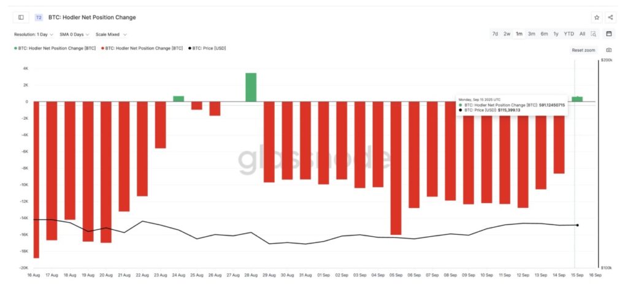Open the Resolution: 1 Day dropdown
This screenshot has width=628, height=293.
click(33, 34)
